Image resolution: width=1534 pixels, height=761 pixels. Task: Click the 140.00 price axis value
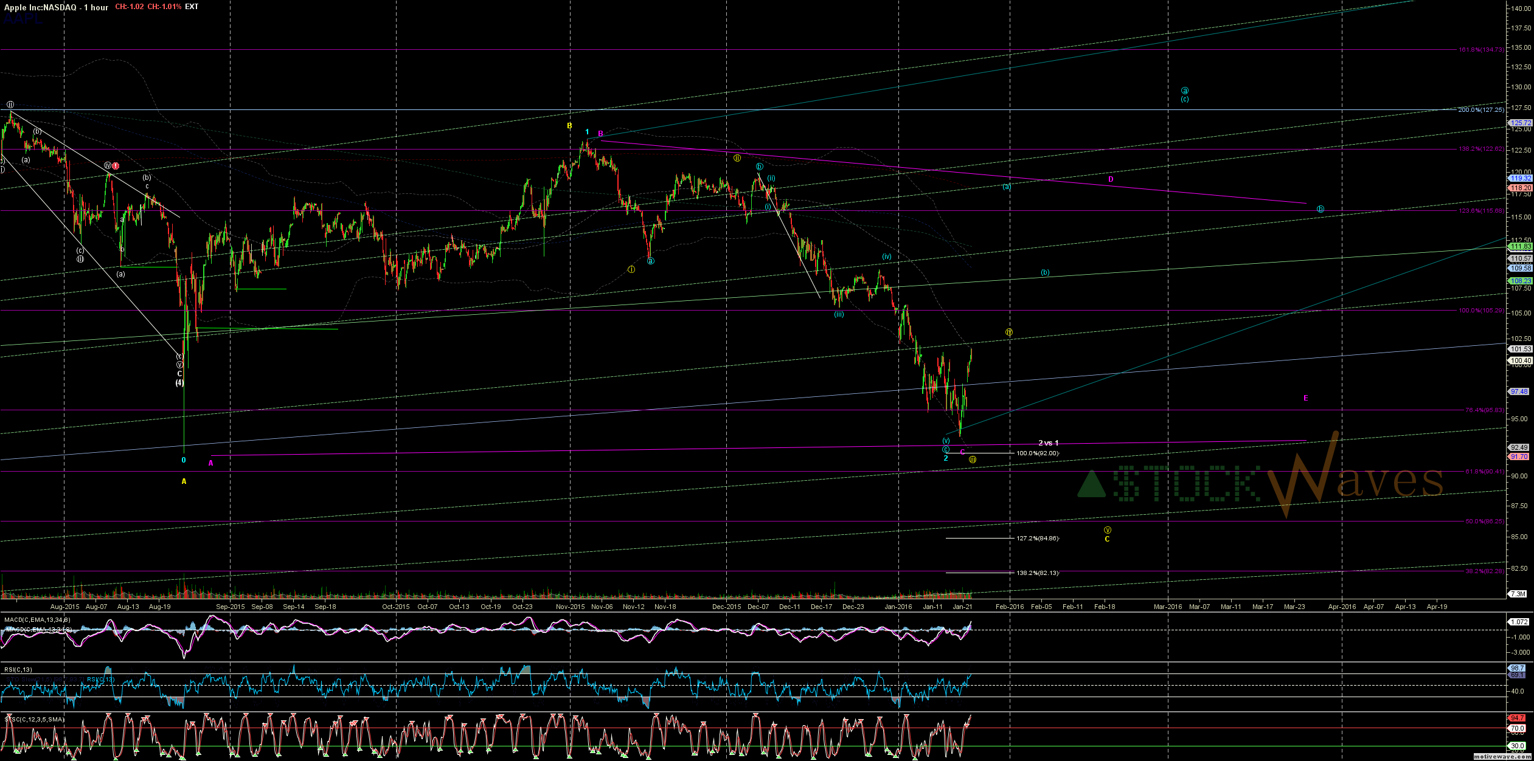[x=1521, y=9]
